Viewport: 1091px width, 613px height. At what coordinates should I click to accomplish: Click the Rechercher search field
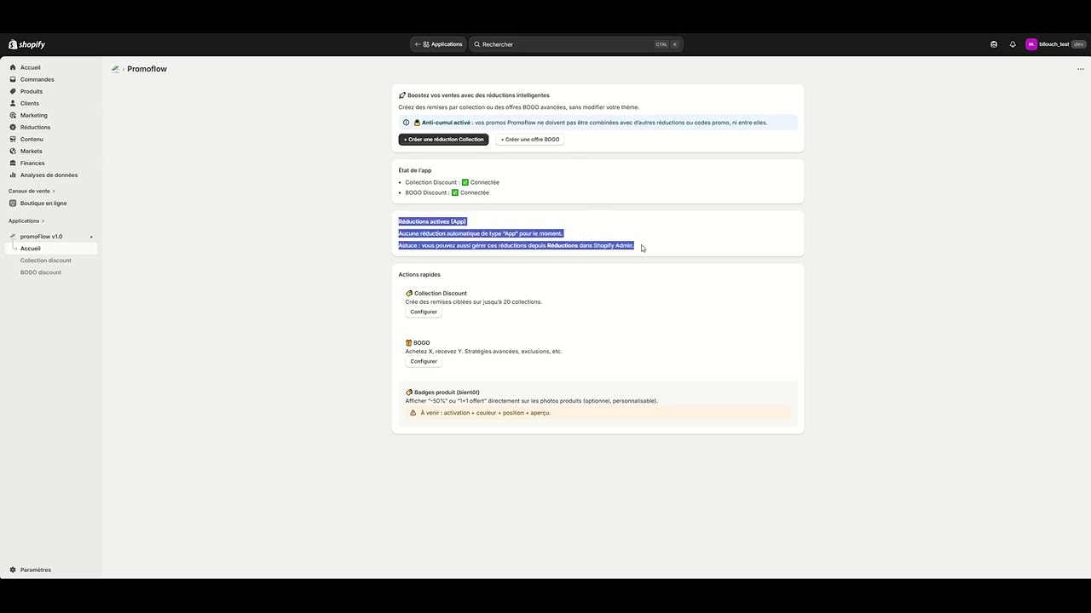576,44
